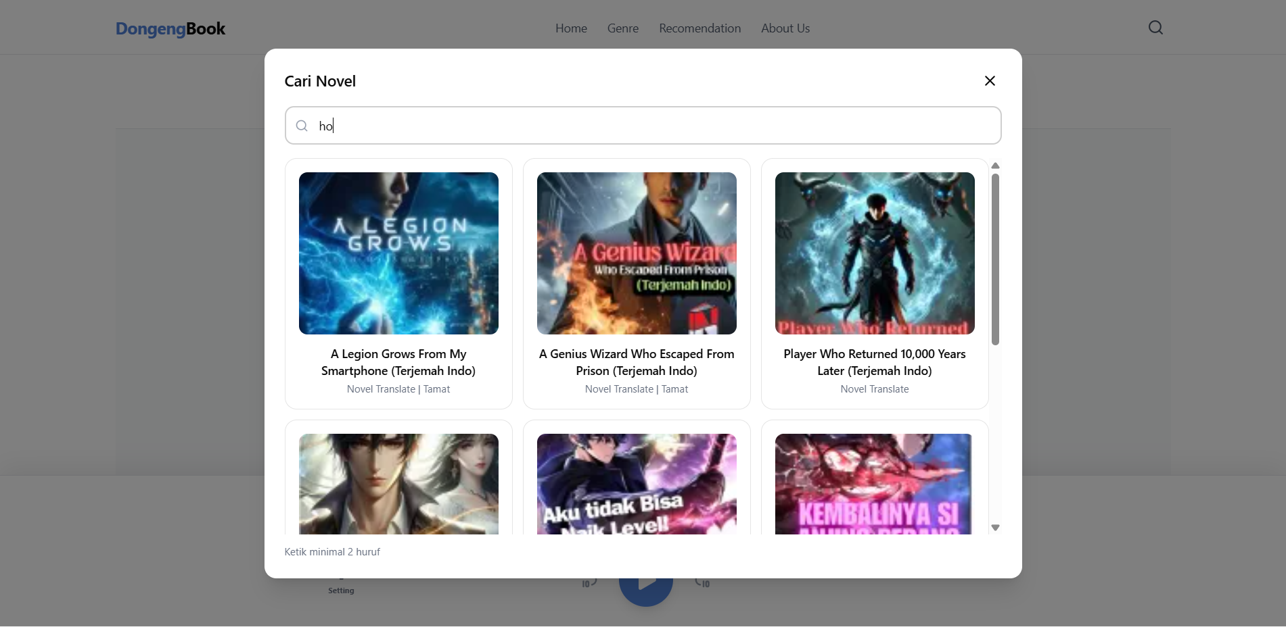Close the Cari Novel search dialog

coord(990,81)
